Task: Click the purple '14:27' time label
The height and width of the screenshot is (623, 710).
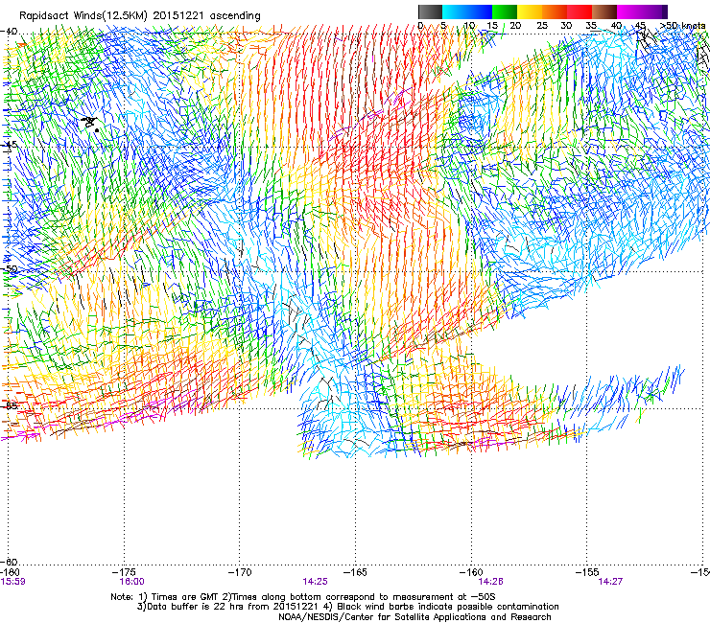Action: coord(610,582)
